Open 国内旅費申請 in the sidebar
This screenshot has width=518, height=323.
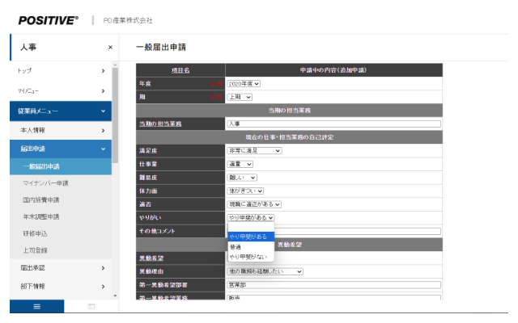(x=41, y=199)
